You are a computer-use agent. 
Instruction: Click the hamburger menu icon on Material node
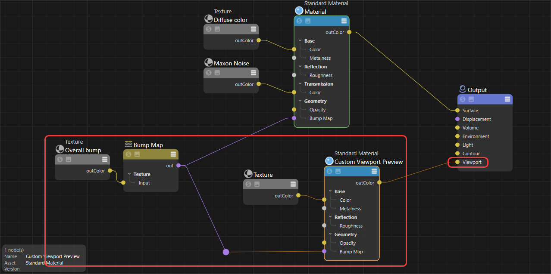click(x=344, y=21)
